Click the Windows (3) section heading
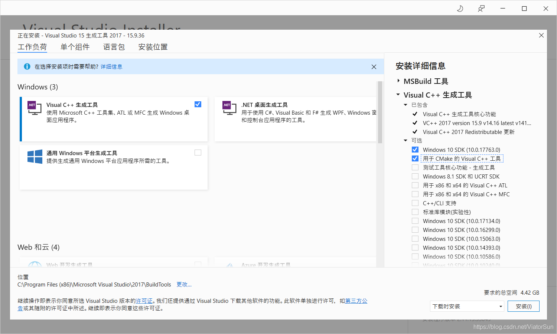This screenshot has height=334, width=557. (x=38, y=87)
